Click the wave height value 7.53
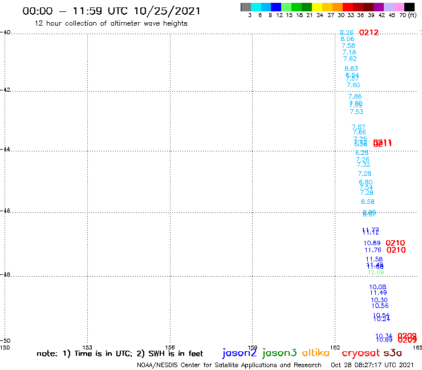422x370 pixels. (356, 112)
